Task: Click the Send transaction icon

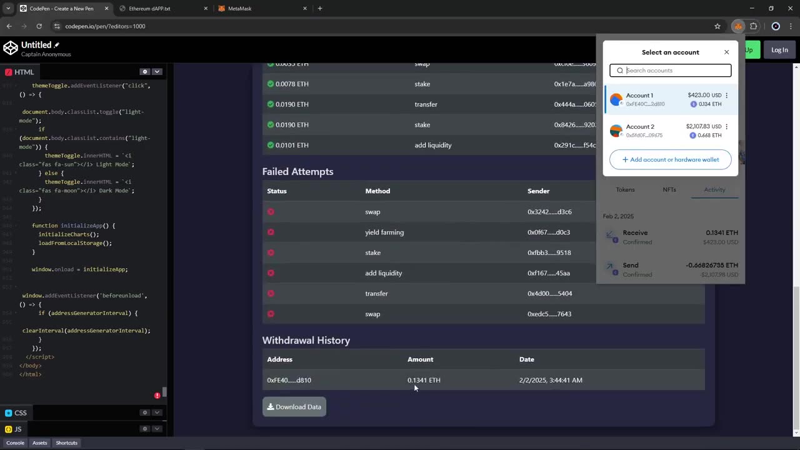Action: [611, 268]
